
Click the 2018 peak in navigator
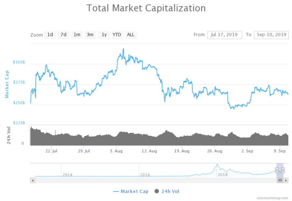[217, 165]
